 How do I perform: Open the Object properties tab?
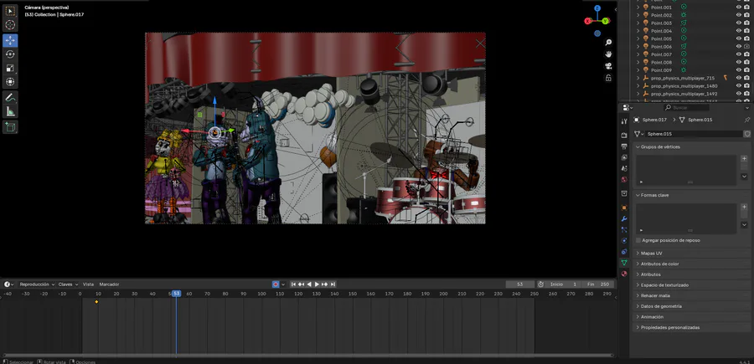pos(624,208)
